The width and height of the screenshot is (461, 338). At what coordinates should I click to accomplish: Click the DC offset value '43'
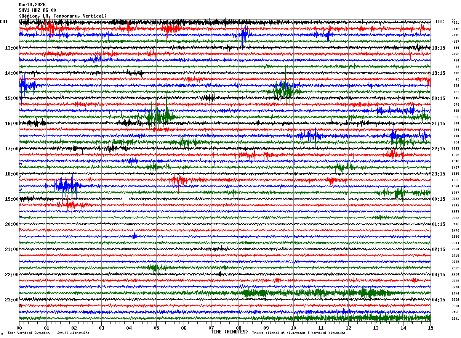pos(457,79)
